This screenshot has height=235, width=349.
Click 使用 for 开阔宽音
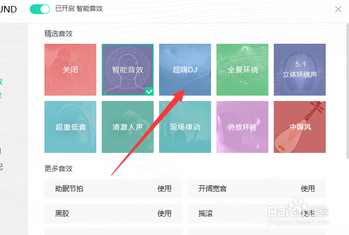click(307, 189)
